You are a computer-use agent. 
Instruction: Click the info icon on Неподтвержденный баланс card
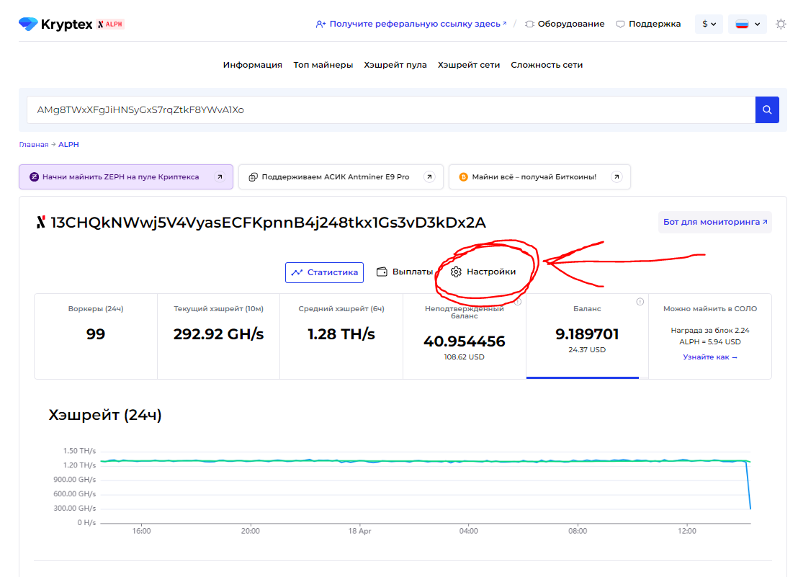click(518, 302)
